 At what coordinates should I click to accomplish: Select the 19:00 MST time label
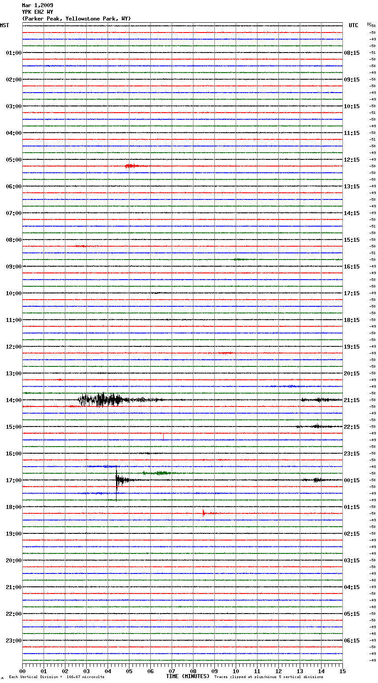tap(14, 534)
